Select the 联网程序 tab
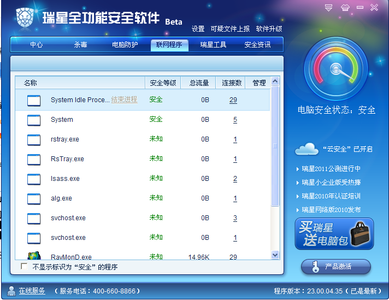This screenshot has width=389, height=300. pyautogui.click(x=169, y=45)
